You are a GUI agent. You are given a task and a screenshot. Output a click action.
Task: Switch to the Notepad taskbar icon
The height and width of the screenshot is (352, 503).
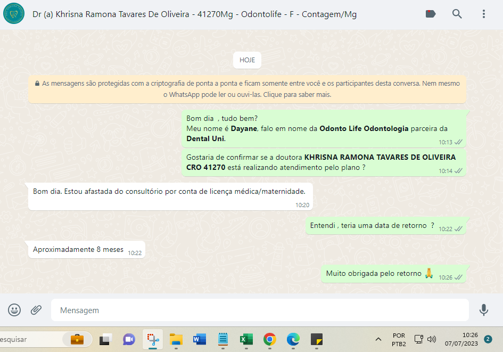pos(223,339)
